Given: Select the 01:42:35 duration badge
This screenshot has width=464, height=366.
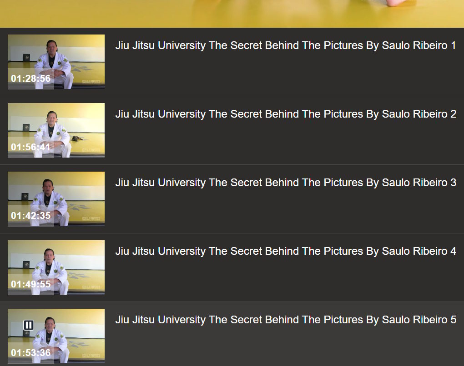Looking at the screenshot, I should pos(31,216).
